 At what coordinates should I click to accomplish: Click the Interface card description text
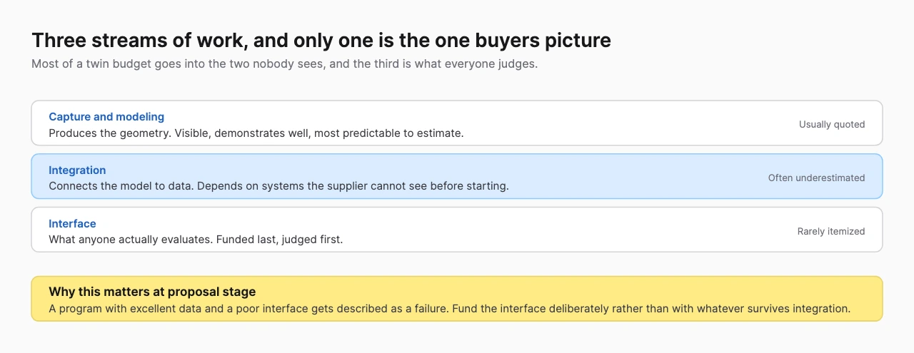coord(196,240)
